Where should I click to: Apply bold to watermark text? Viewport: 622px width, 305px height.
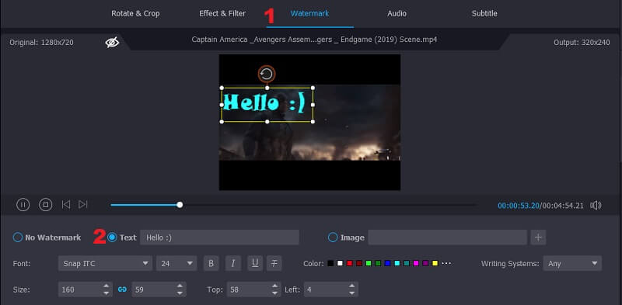(x=211, y=263)
